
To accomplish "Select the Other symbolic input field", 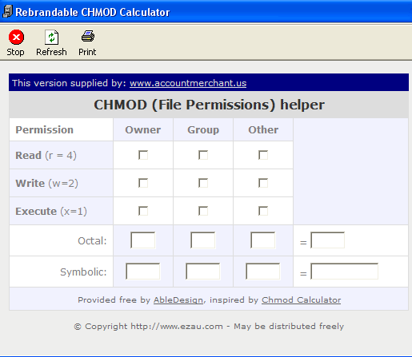I will (263, 272).
